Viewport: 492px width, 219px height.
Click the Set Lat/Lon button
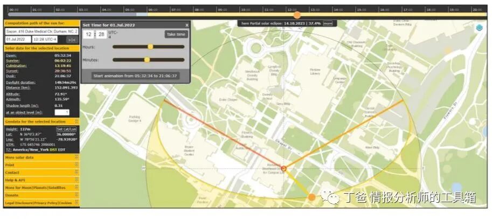tap(66, 129)
